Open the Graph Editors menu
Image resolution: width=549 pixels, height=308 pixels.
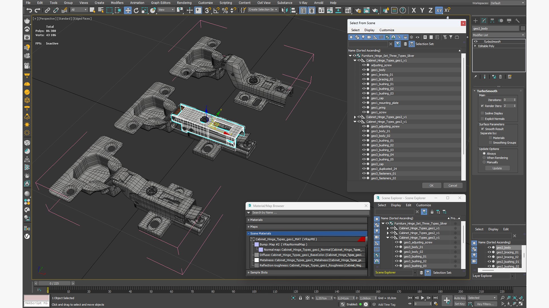[161, 3]
